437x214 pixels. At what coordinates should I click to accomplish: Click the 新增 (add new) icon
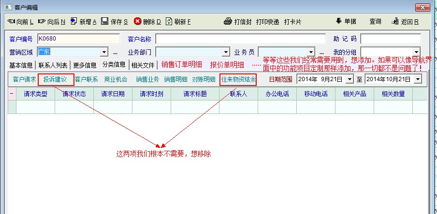pyautogui.click(x=73, y=22)
